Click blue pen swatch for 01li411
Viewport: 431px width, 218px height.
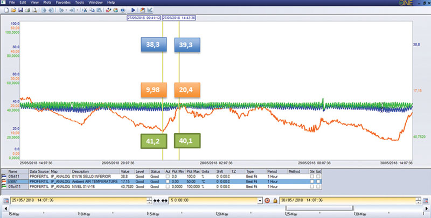(x=4, y=177)
